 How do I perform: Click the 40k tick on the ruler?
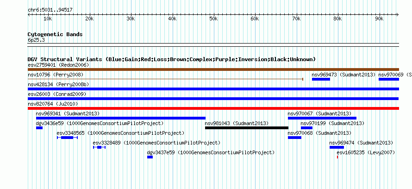[x=172, y=19]
